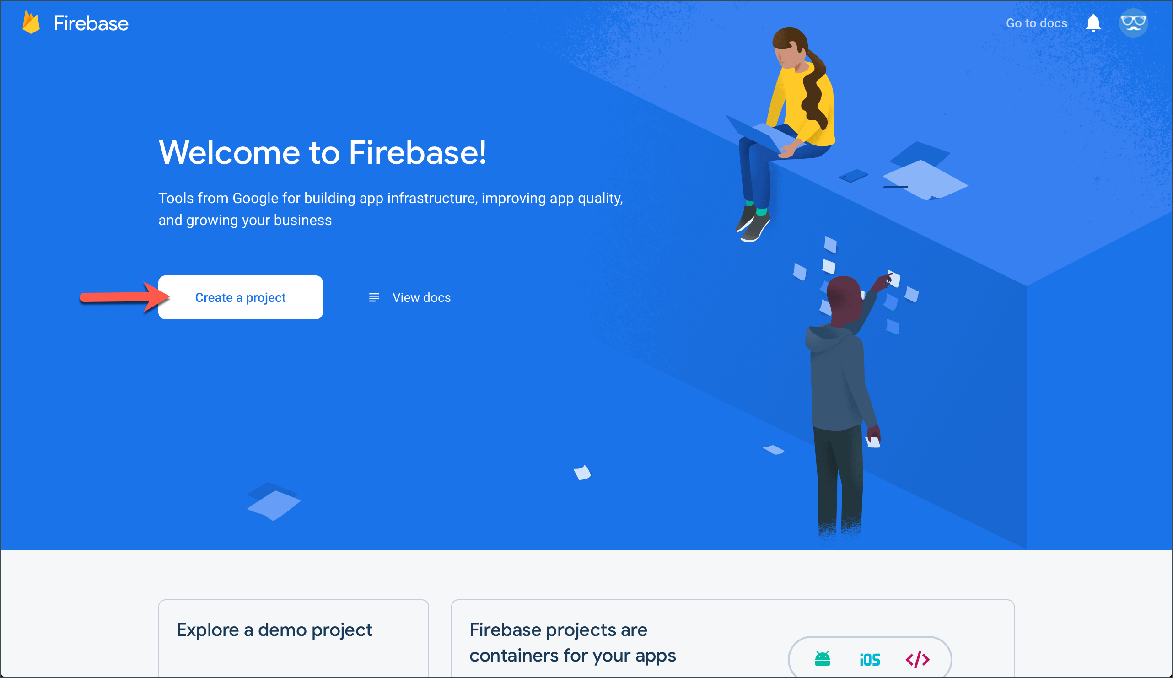Click the Create a project button
Viewport: 1173px width, 678px height.
pyautogui.click(x=240, y=297)
